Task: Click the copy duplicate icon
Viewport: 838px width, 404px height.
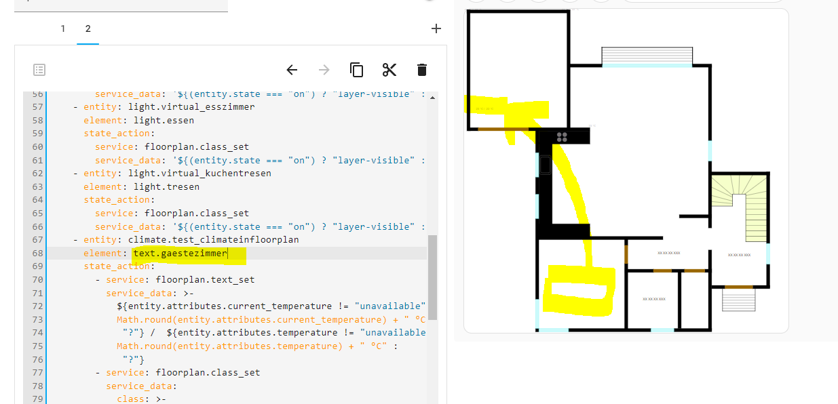Action: pos(356,69)
